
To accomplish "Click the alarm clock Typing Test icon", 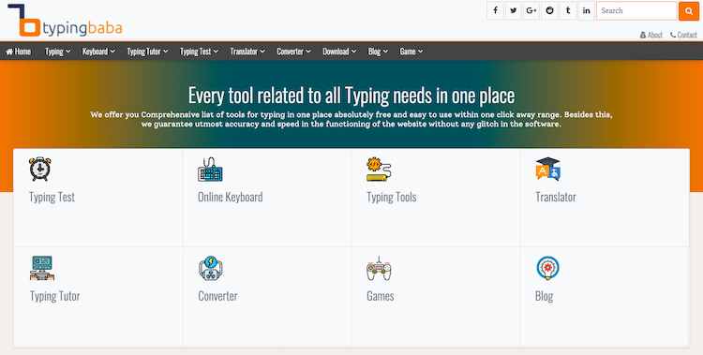I will tap(40, 169).
